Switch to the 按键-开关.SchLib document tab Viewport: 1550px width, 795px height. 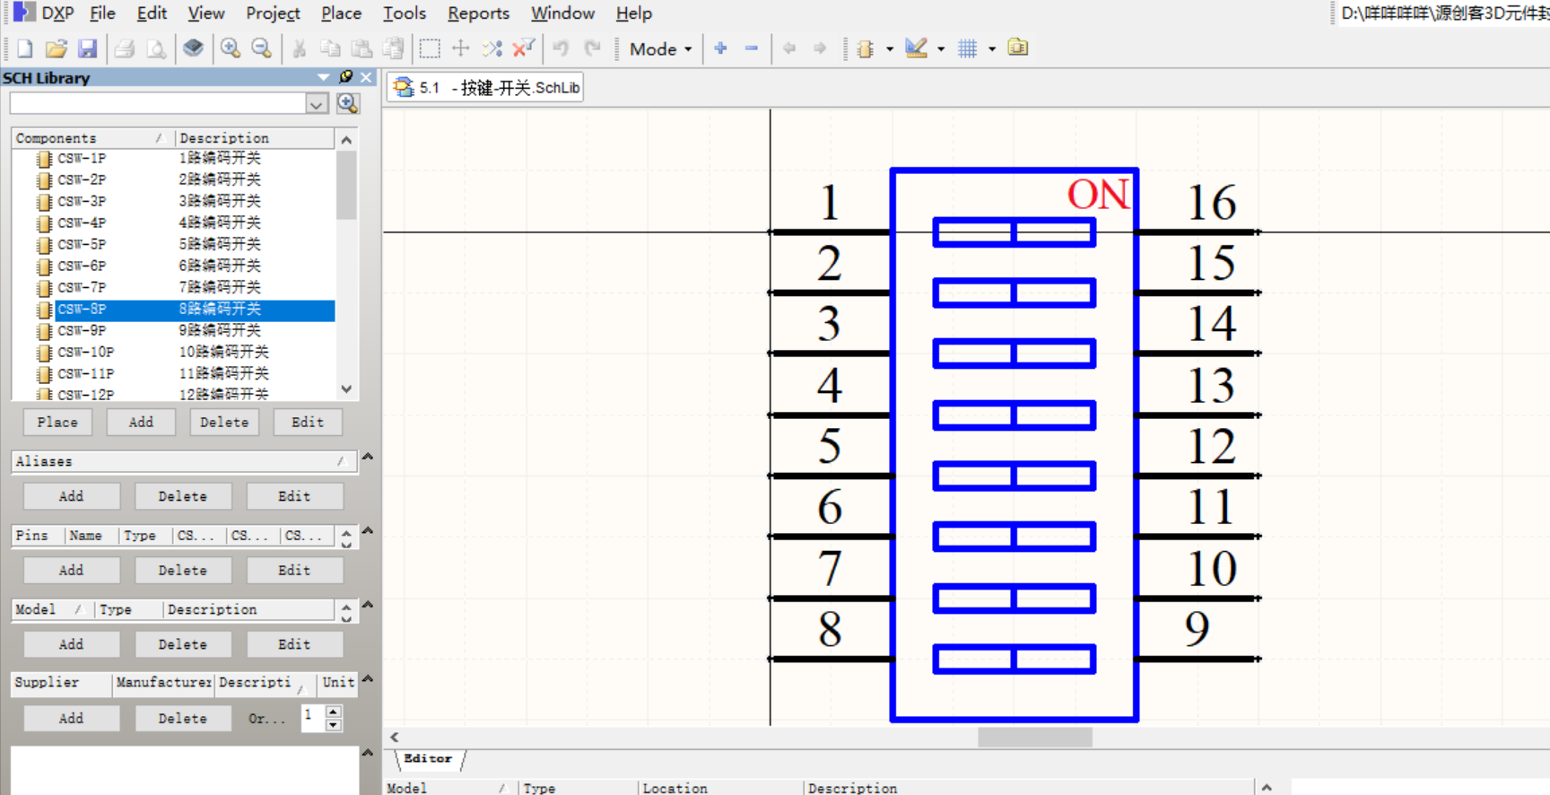pos(485,88)
